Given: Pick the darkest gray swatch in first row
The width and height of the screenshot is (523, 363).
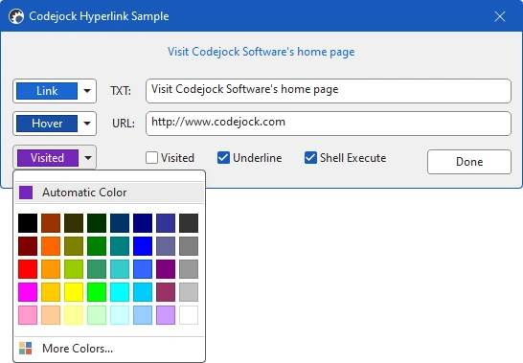Looking at the screenshot, I should pyautogui.click(x=189, y=223).
